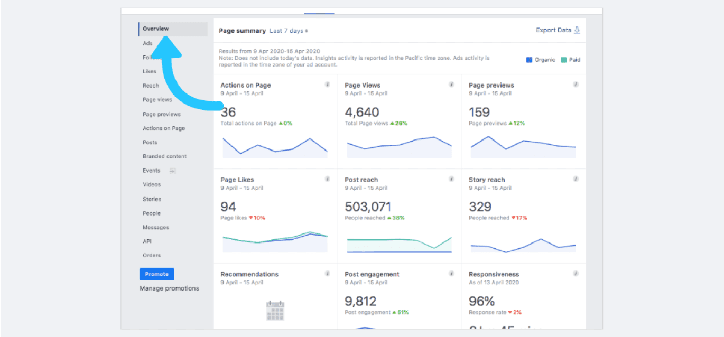The image size is (724, 337).
Task: Open the Page Likes card title
Action: pos(237,180)
